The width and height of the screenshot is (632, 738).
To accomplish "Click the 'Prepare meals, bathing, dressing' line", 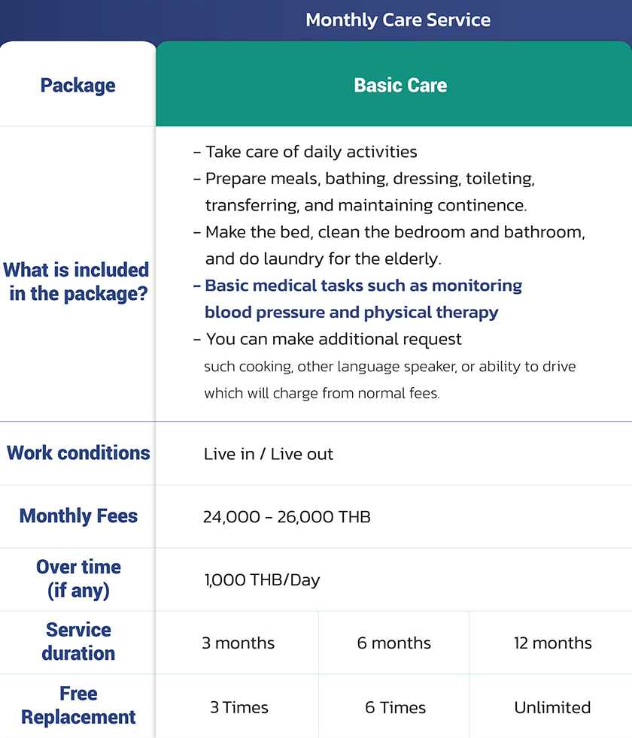I will coord(369,179).
